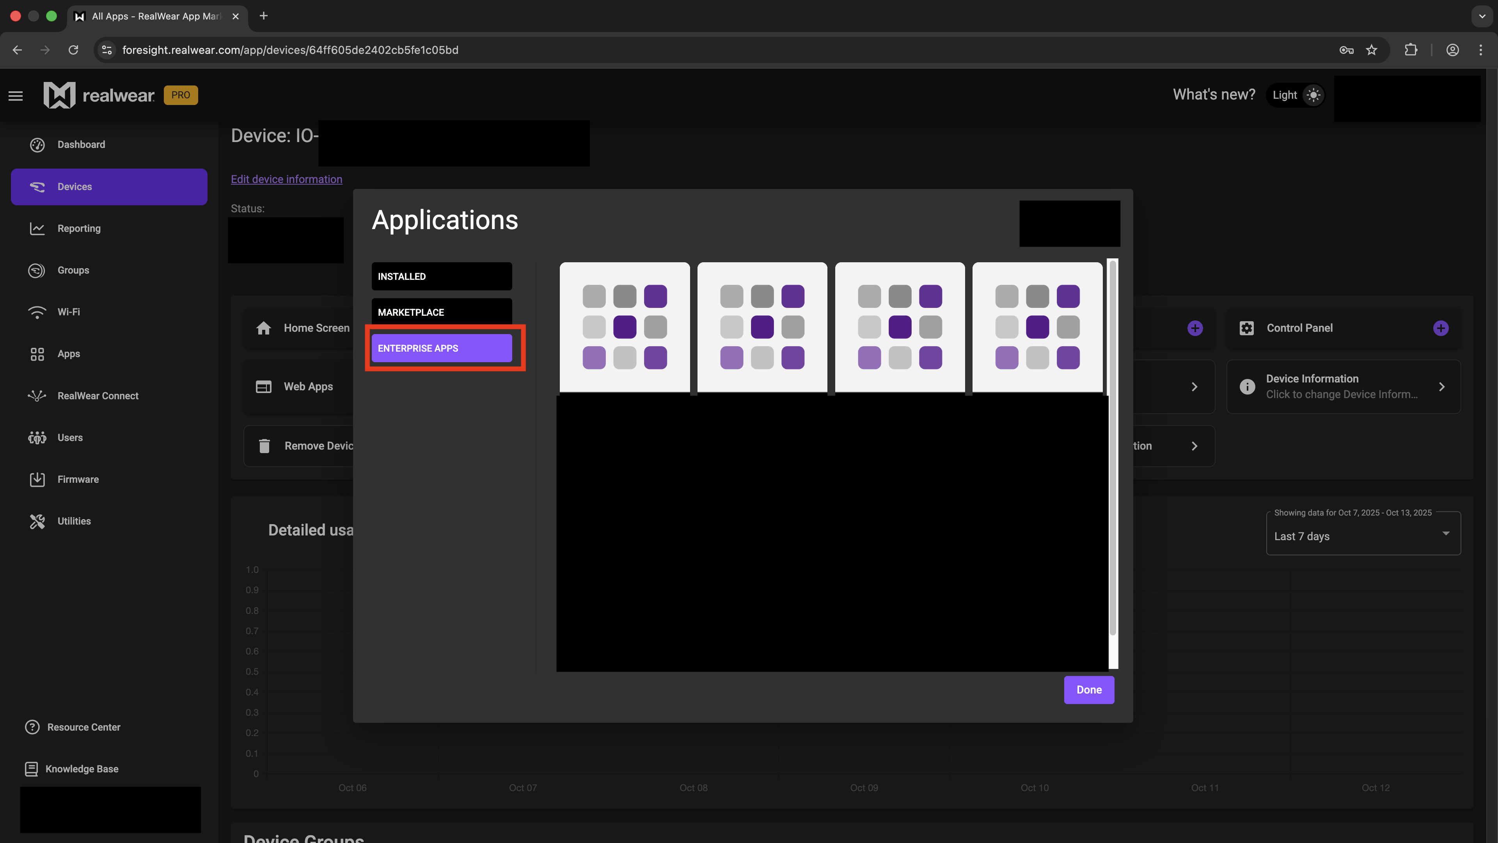
Task: Select Devices in sidebar
Action: pyautogui.click(x=109, y=187)
